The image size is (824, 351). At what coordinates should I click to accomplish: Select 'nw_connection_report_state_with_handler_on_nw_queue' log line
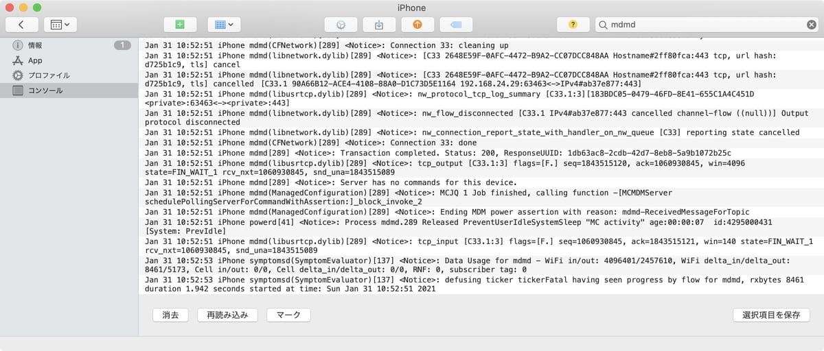[481, 132]
